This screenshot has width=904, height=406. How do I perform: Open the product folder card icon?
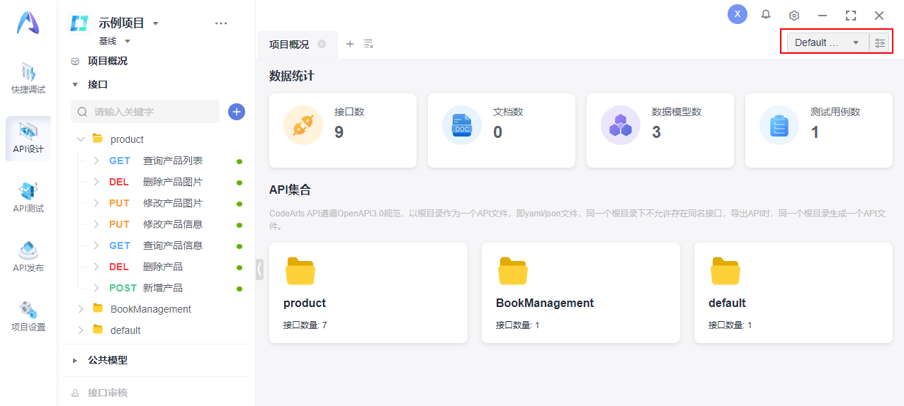300,271
